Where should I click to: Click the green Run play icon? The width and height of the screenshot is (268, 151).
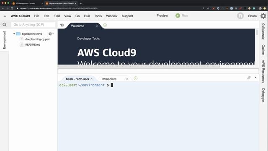pos(178,16)
